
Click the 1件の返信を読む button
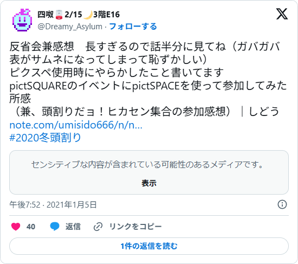[149, 246]
